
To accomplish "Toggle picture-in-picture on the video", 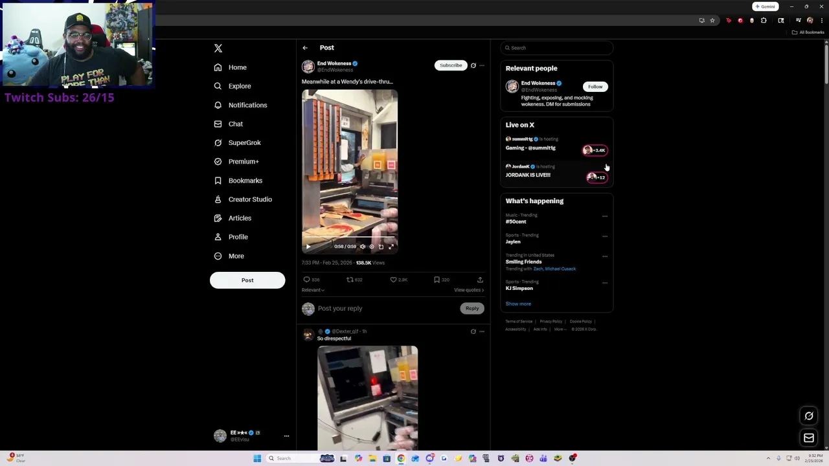I will pyautogui.click(x=381, y=247).
